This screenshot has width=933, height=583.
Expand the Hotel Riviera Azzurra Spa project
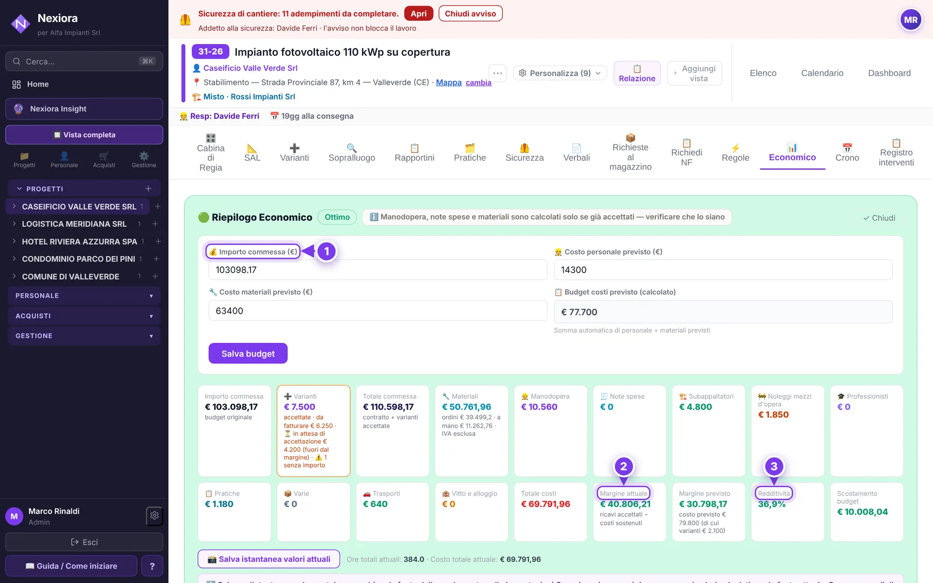point(14,241)
